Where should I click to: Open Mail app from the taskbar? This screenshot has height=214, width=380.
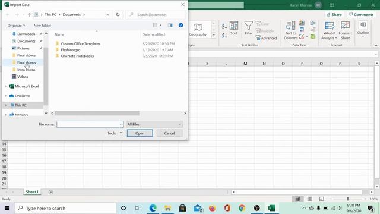[x=198, y=208]
